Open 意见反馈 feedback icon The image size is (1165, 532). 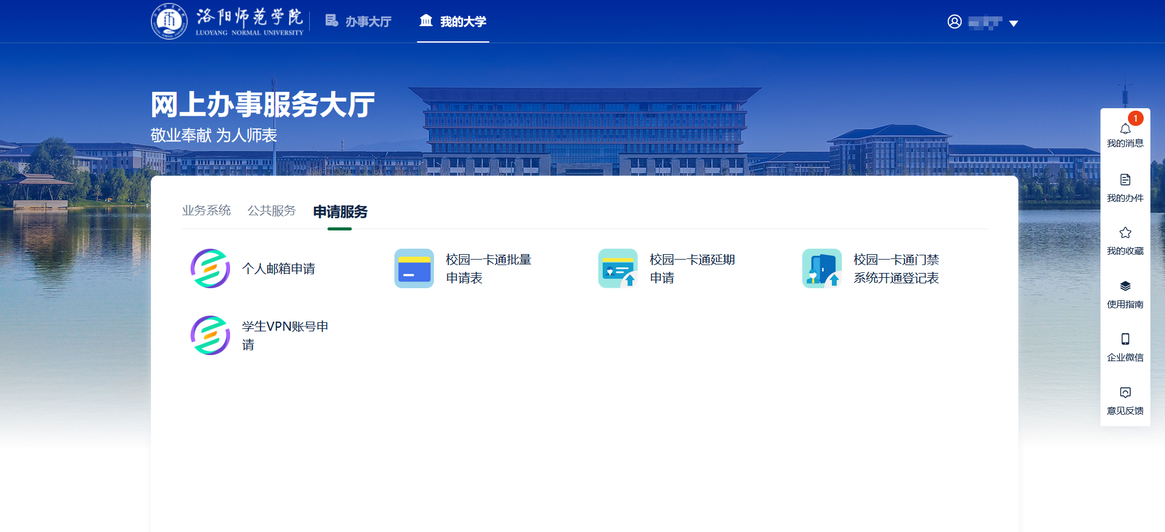(1125, 393)
